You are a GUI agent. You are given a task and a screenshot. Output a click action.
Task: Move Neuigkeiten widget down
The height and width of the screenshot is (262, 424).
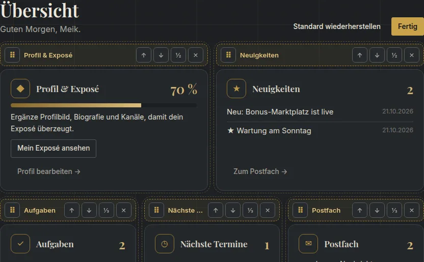click(377, 55)
